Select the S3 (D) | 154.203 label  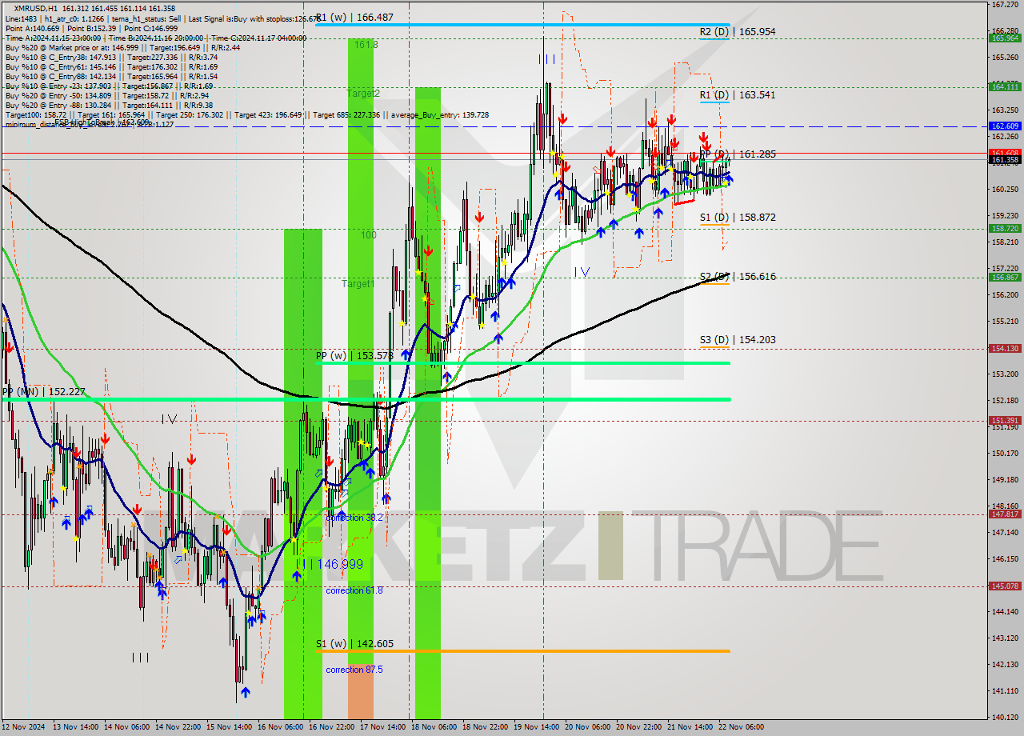pos(737,340)
